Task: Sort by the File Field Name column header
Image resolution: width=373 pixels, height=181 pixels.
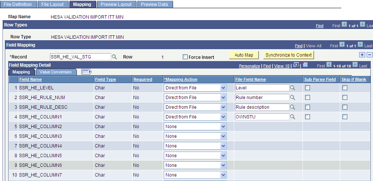Action: point(251,79)
